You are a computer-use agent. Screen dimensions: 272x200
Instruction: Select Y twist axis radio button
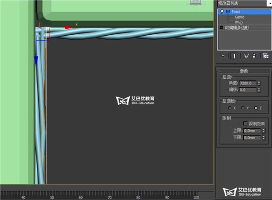point(243,108)
